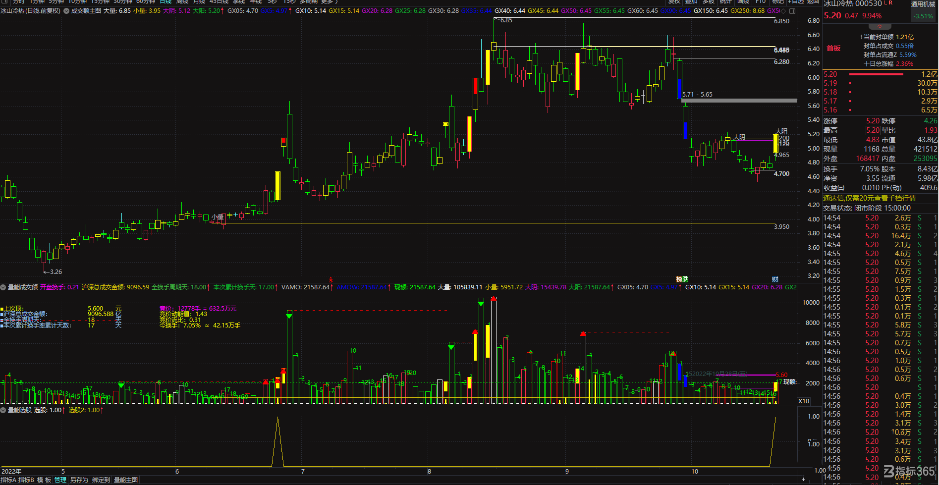The image size is (939, 485).
Task: Click the 叠加 toolbar button
Action: coord(692,2)
